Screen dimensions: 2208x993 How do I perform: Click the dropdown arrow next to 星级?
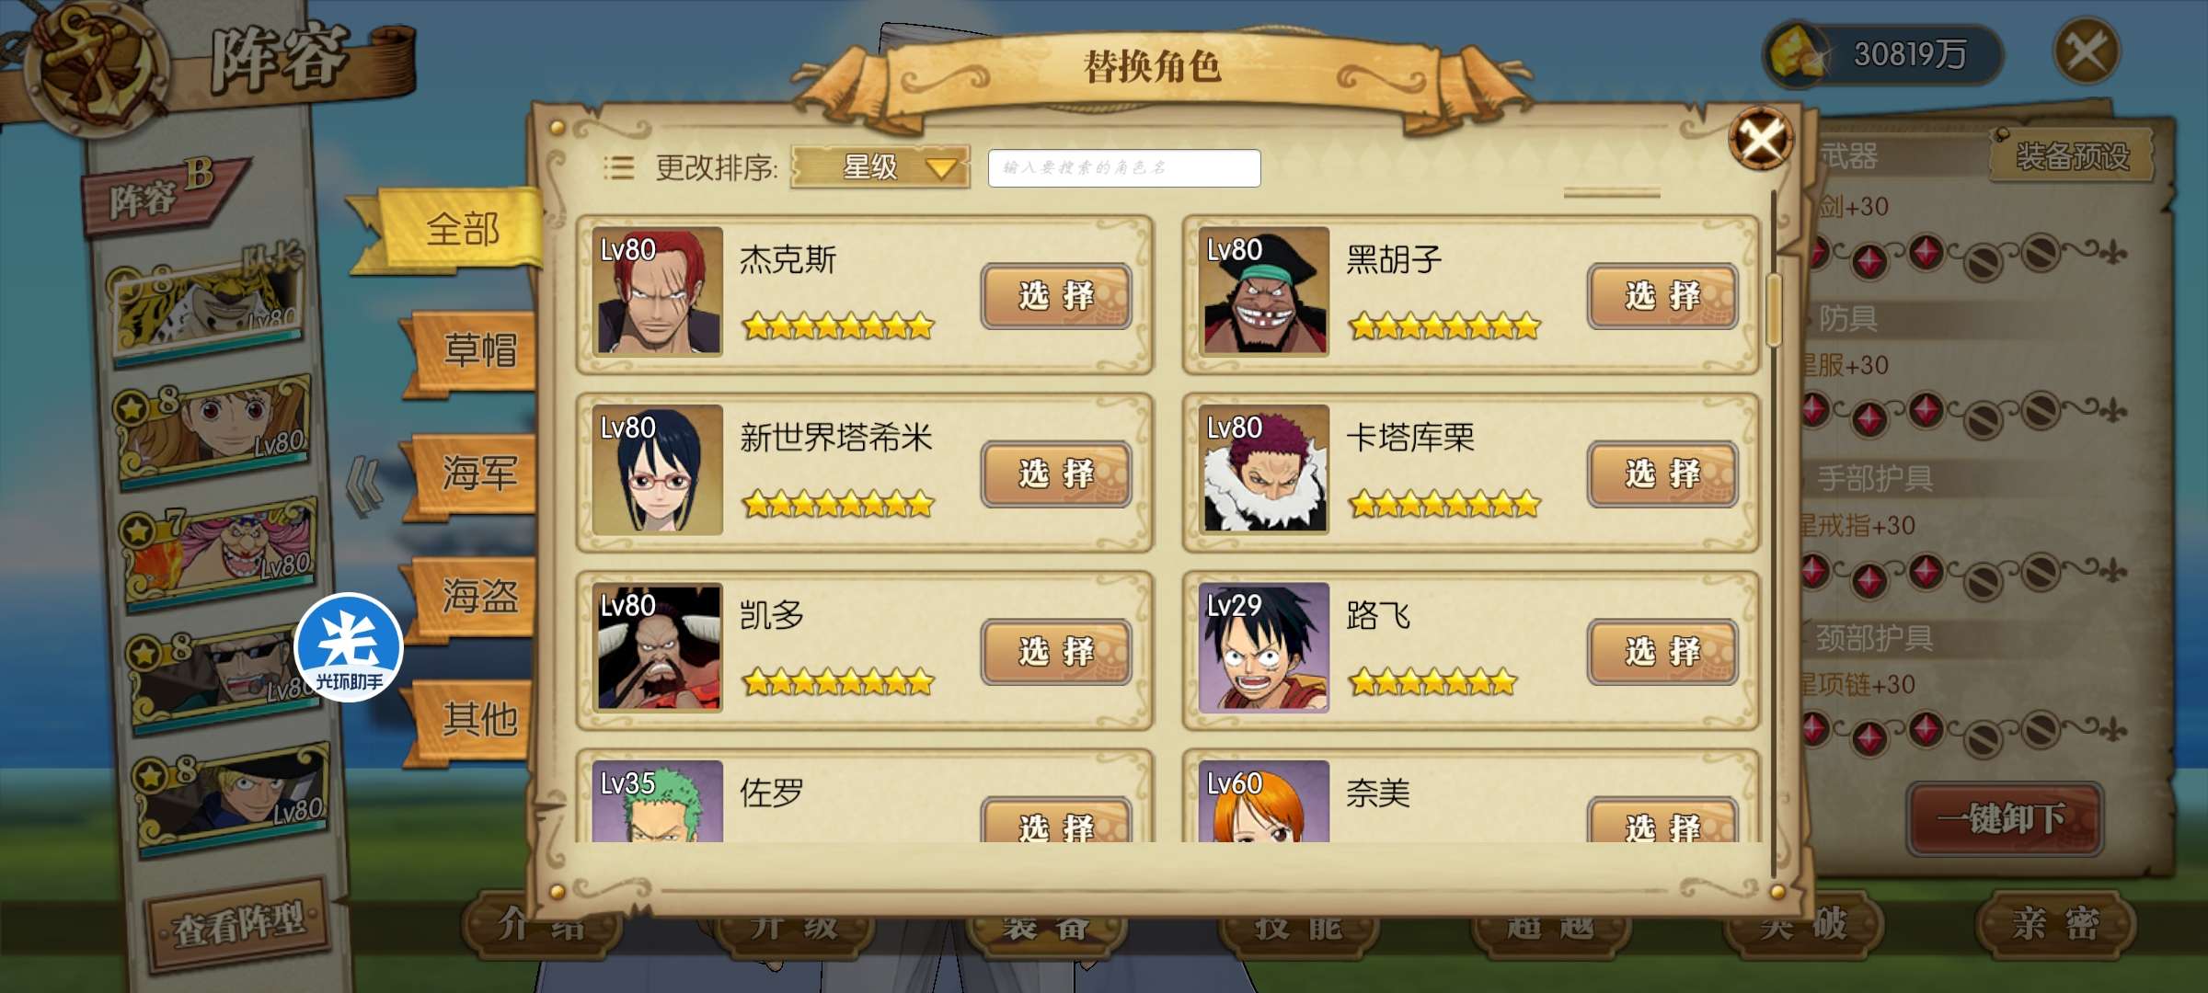(942, 168)
